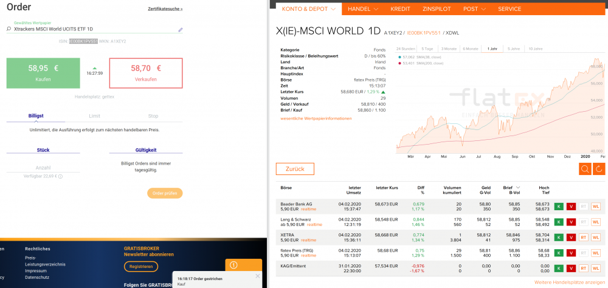Open the KREDIT menu item
The height and width of the screenshot is (288, 608).
pyautogui.click(x=400, y=9)
